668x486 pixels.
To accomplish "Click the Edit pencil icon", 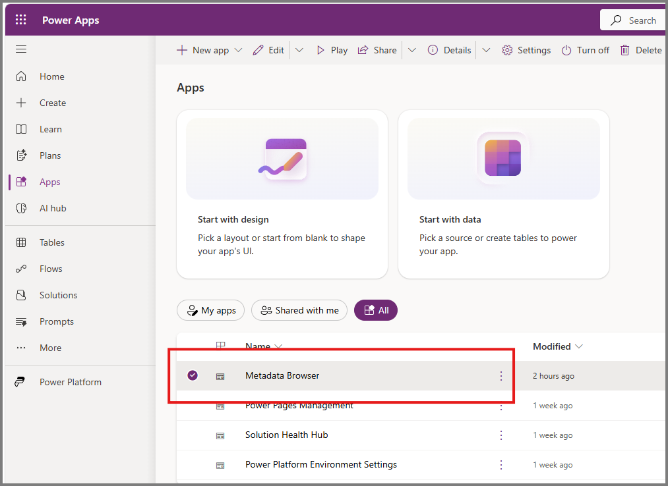I will pyautogui.click(x=258, y=49).
